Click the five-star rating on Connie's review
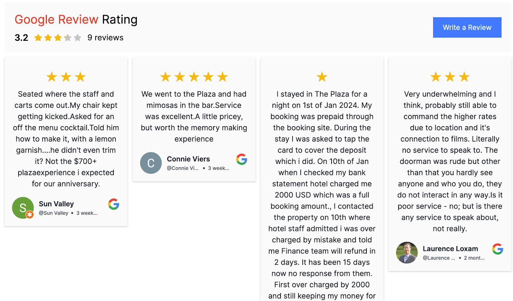513x301 pixels. 194,77
